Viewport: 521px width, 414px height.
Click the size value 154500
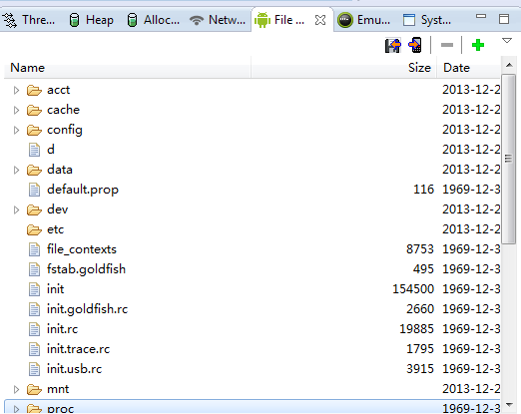point(413,289)
